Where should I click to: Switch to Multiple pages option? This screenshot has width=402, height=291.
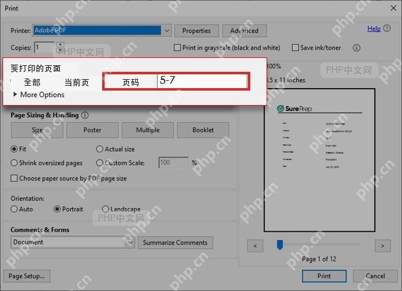pyautogui.click(x=148, y=130)
